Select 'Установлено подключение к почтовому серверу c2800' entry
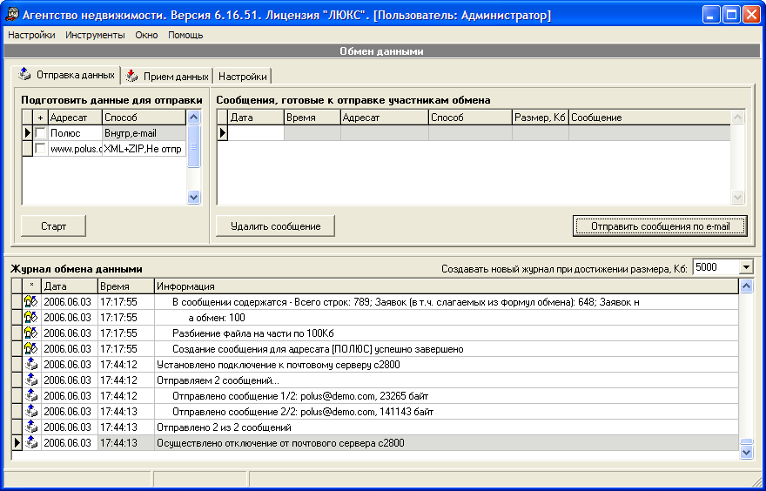Viewport: 766px width, 491px height. coord(278,365)
